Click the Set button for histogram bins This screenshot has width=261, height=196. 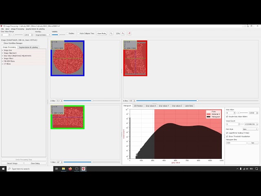point(253,143)
